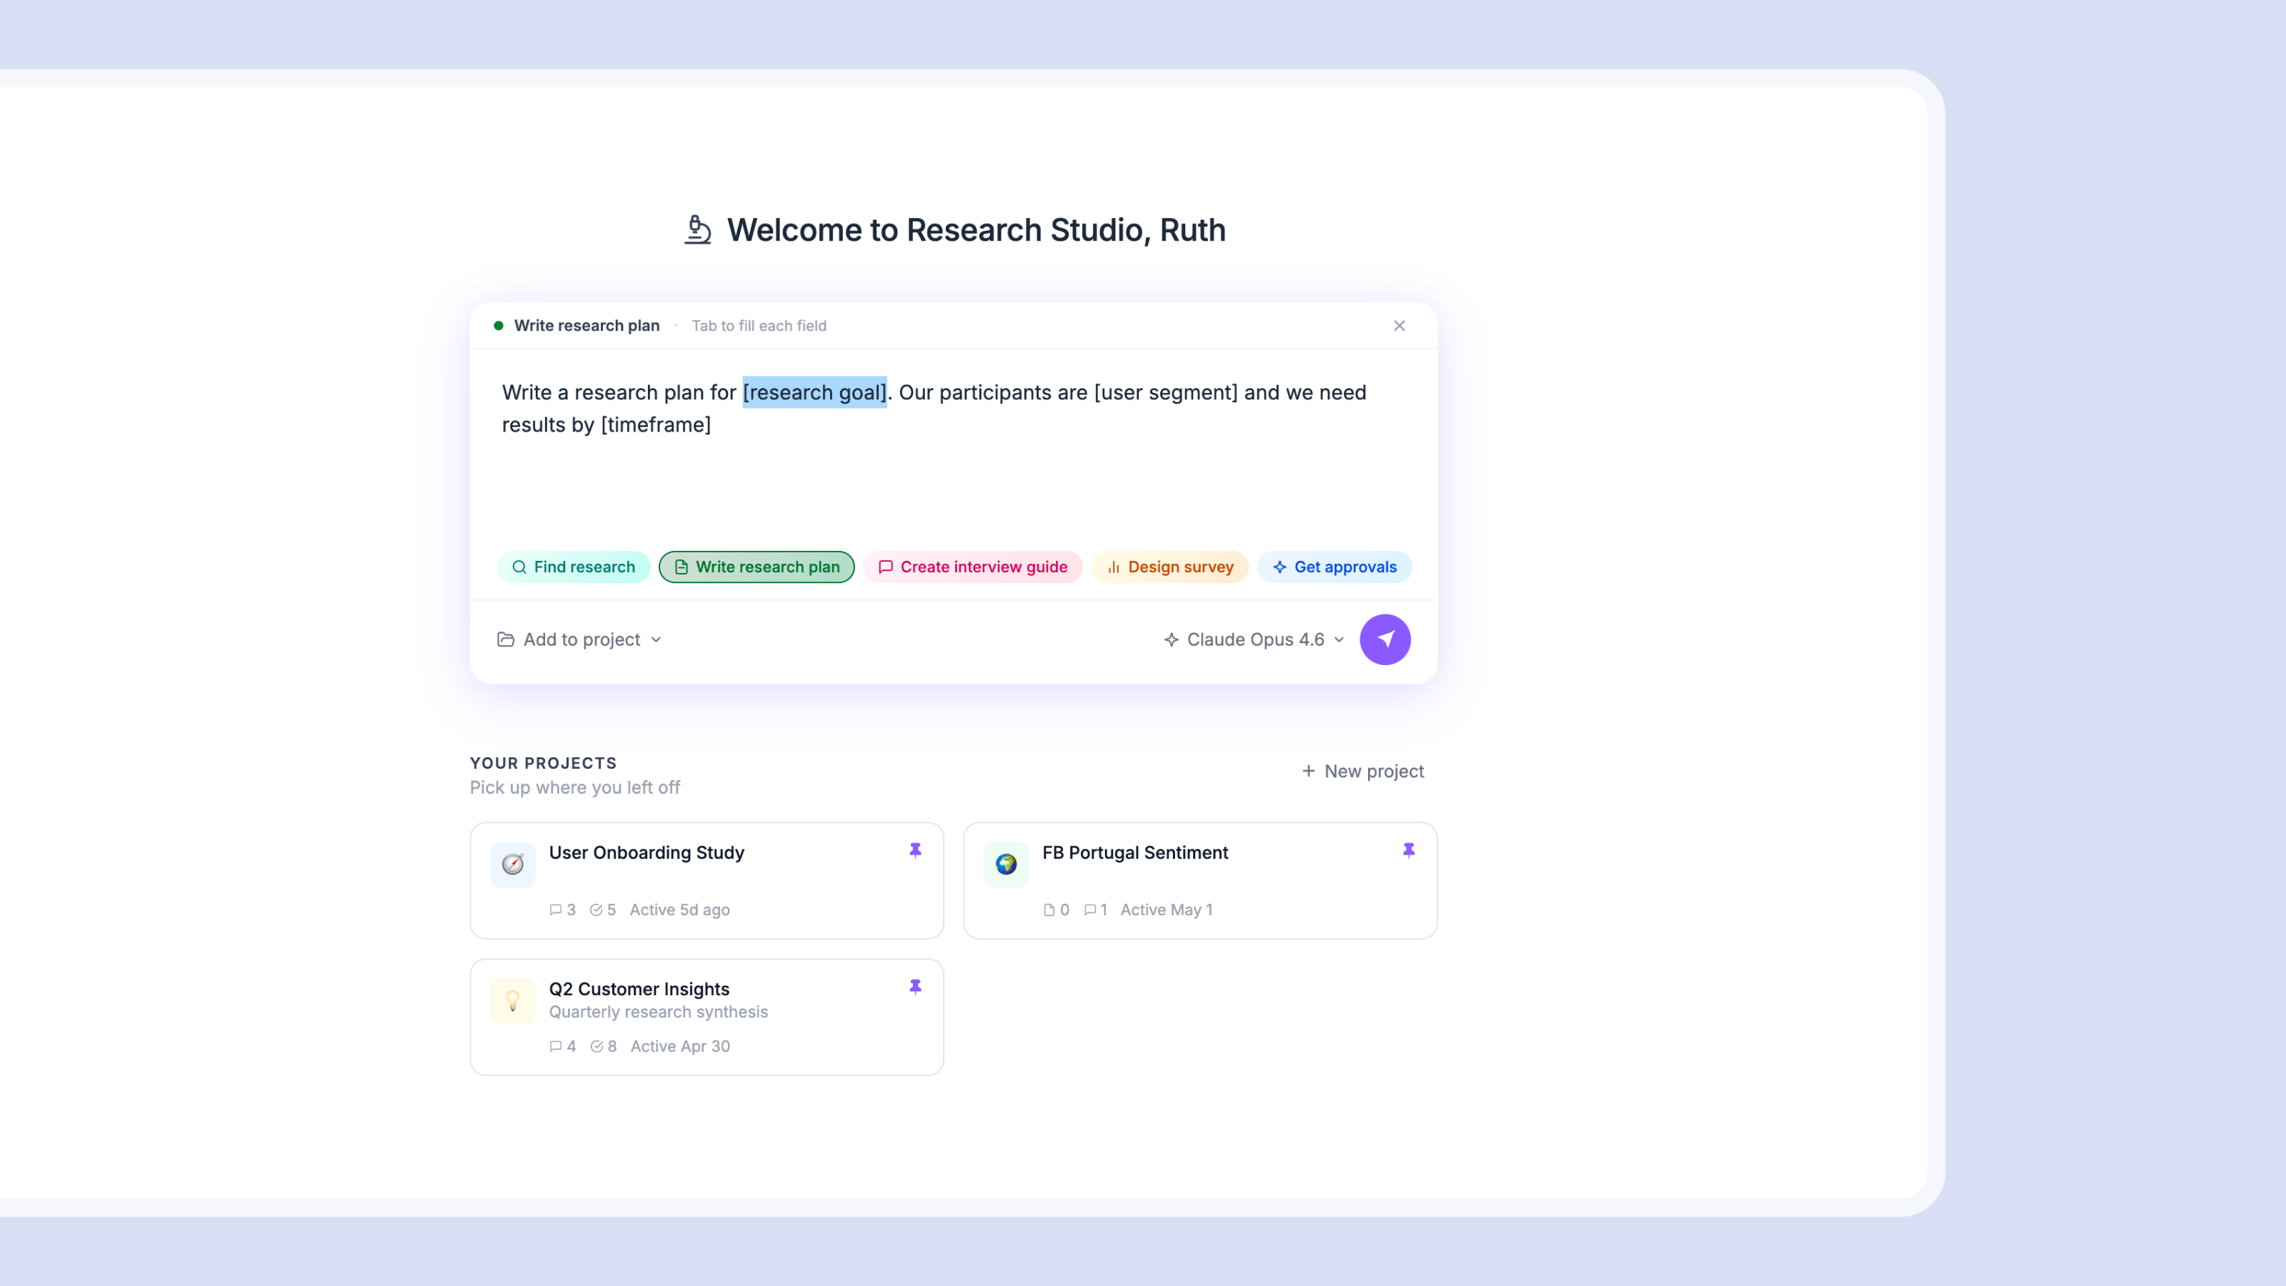Open the User Onboarding Study project
This screenshot has height=1286, width=2286.
[707, 880]
